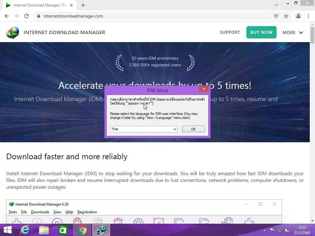Switch to IDM installer taskbar item
Viewport: 315px width, 236px height.
point(101,230)
